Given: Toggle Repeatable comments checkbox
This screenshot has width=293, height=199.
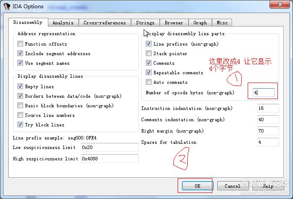Looking at the screenshot, I should click(148, 73).
